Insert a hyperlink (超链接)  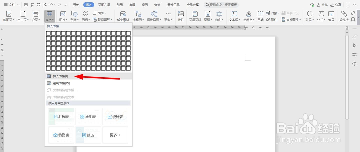click(x=344, y=16)
